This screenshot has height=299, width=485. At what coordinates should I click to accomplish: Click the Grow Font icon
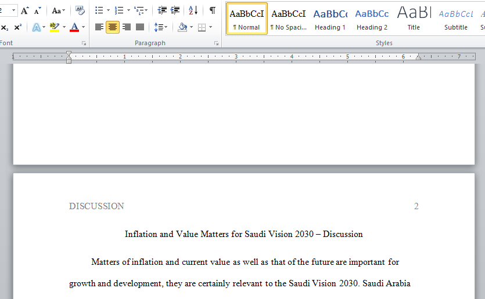(x=25, y=11)
